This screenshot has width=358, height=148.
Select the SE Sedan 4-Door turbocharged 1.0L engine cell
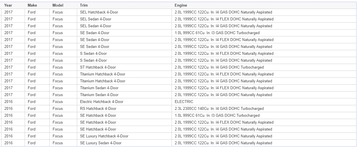pos(264,33)
